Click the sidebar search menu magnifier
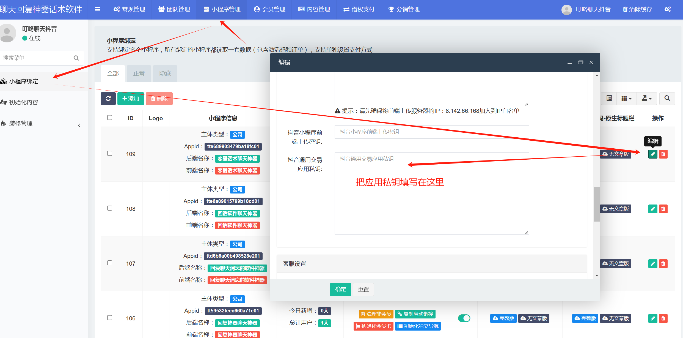 click(76, 58)
